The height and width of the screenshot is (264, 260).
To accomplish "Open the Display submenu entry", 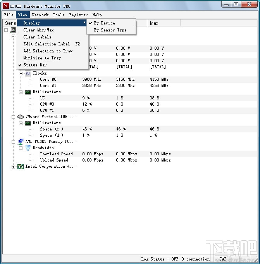I will point(52,23).
